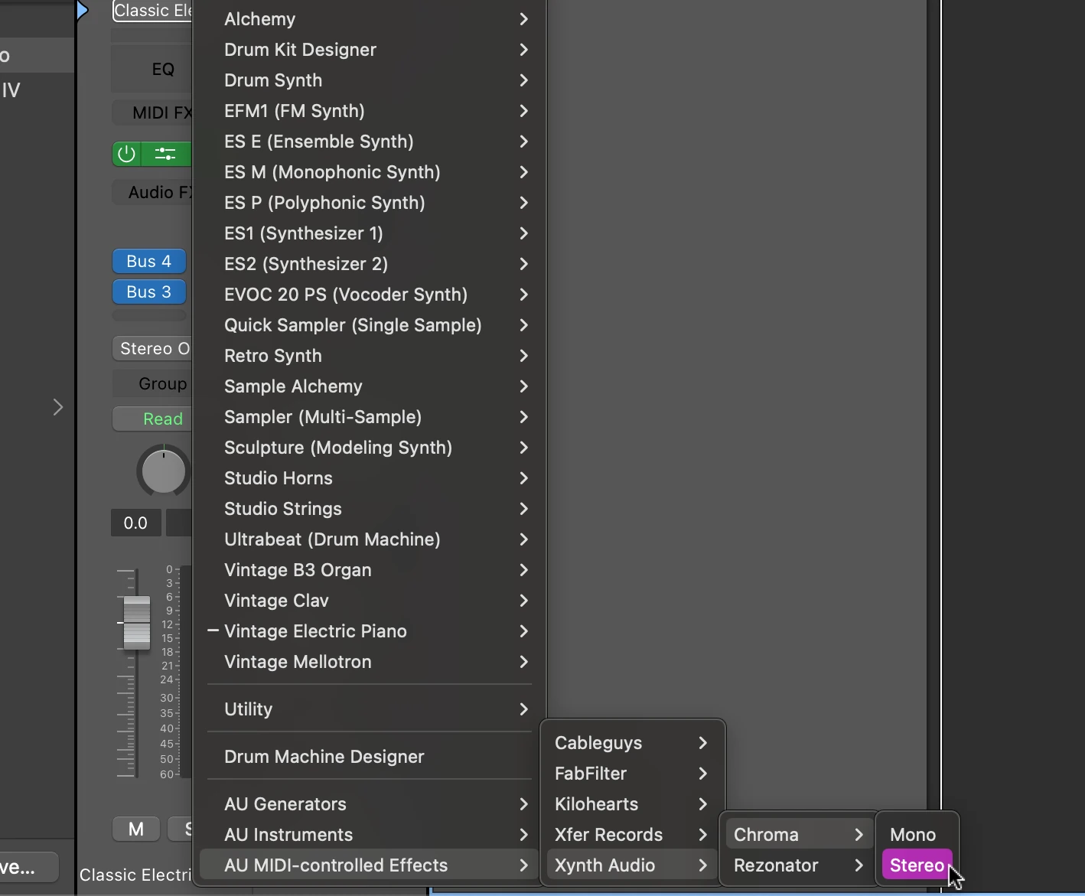Open the Group slot
This screenshot has width=1085, height=896.
click(152, 383)
